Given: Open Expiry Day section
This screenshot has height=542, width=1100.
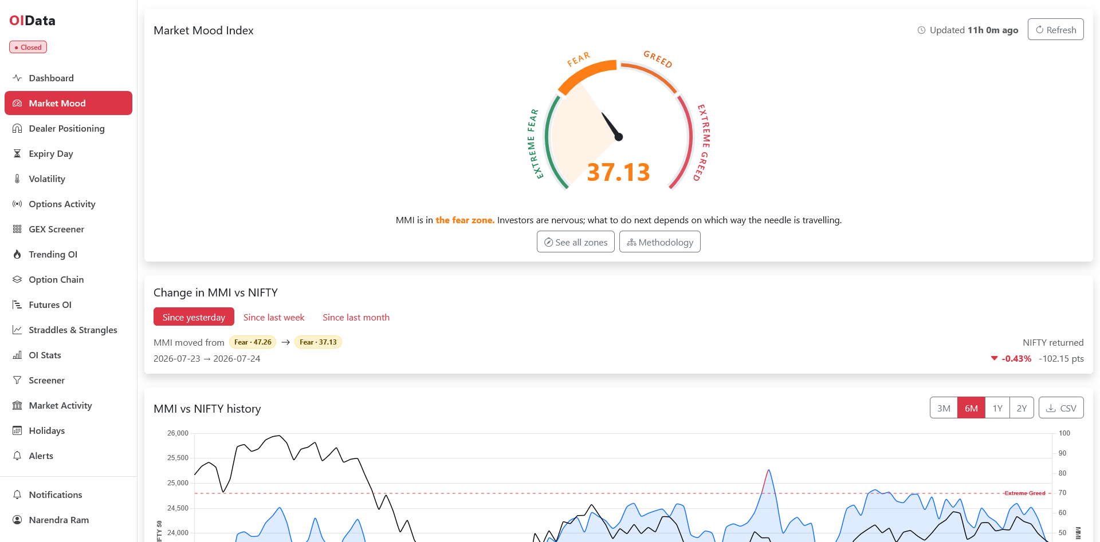Looking at the screenshot, I should click(x=68, y=153).
